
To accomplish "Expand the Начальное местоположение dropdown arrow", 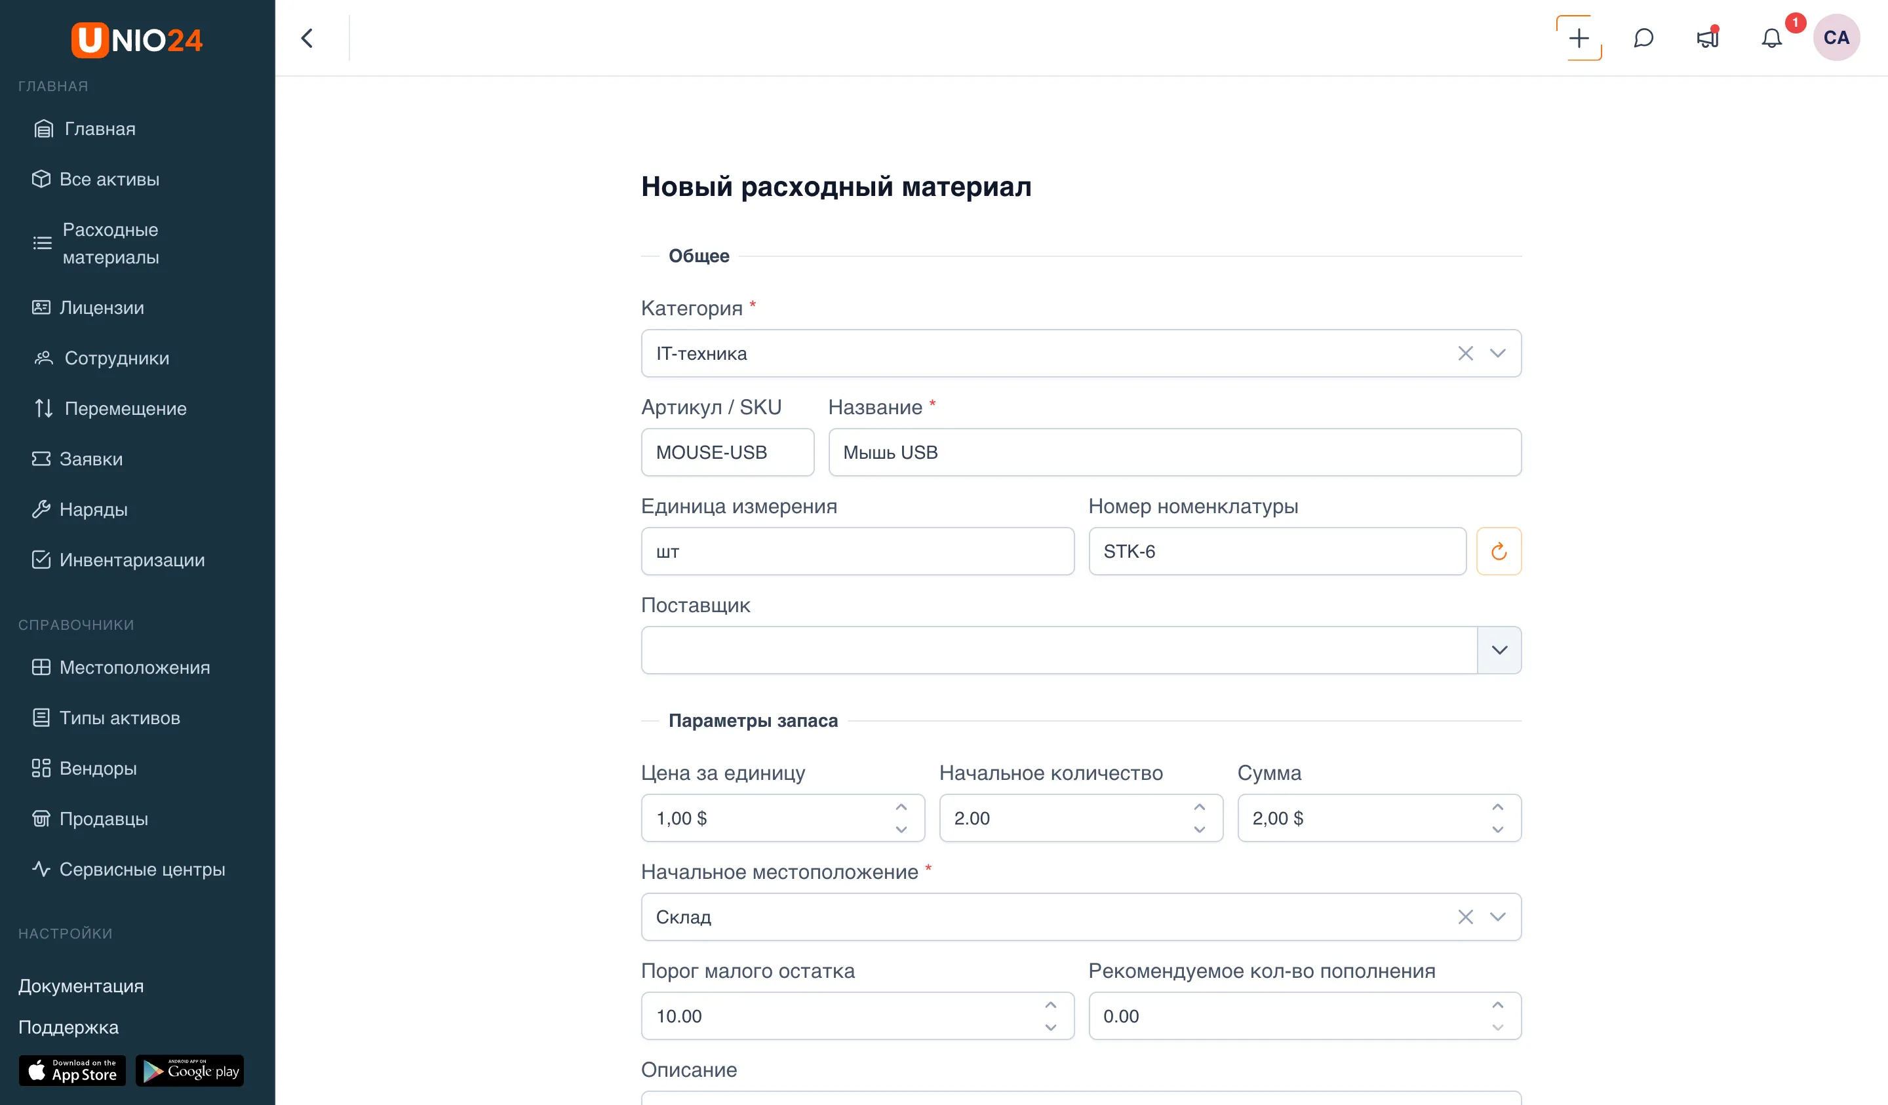I will (x=1498, y=917).
